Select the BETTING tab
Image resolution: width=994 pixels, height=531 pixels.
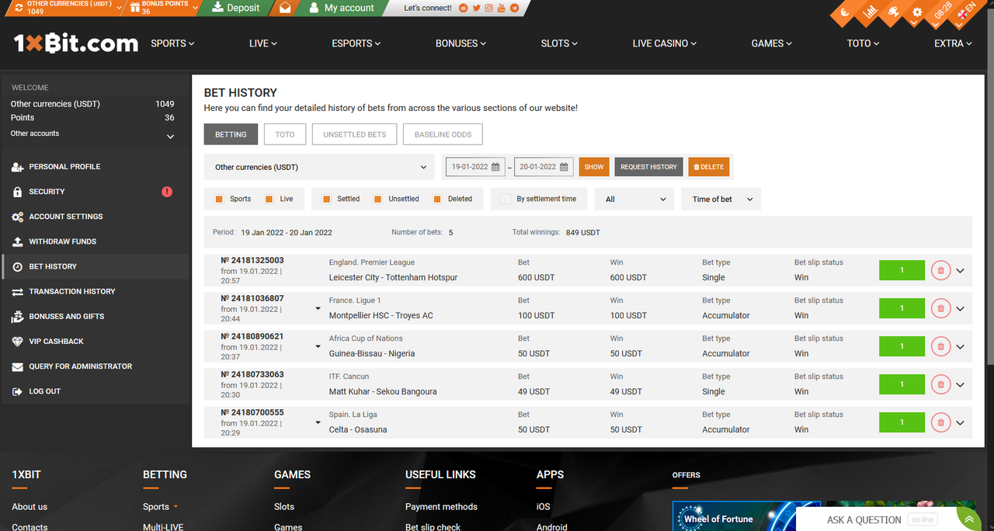point(231,134)
